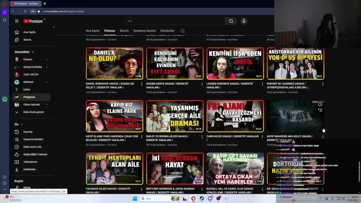Open Opera sidebar three-dots options
361x203 pixels.
[5, 189]
